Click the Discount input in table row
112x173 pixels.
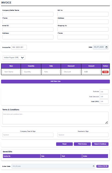point(71,72)
